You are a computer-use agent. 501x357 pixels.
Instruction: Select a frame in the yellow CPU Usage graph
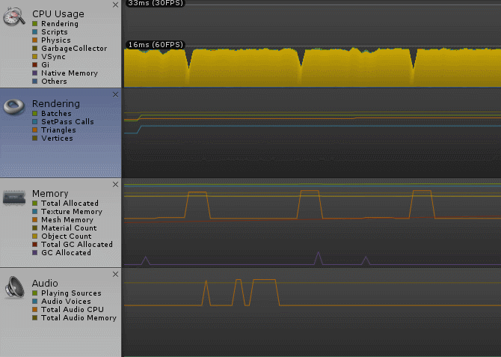[313, 67]
